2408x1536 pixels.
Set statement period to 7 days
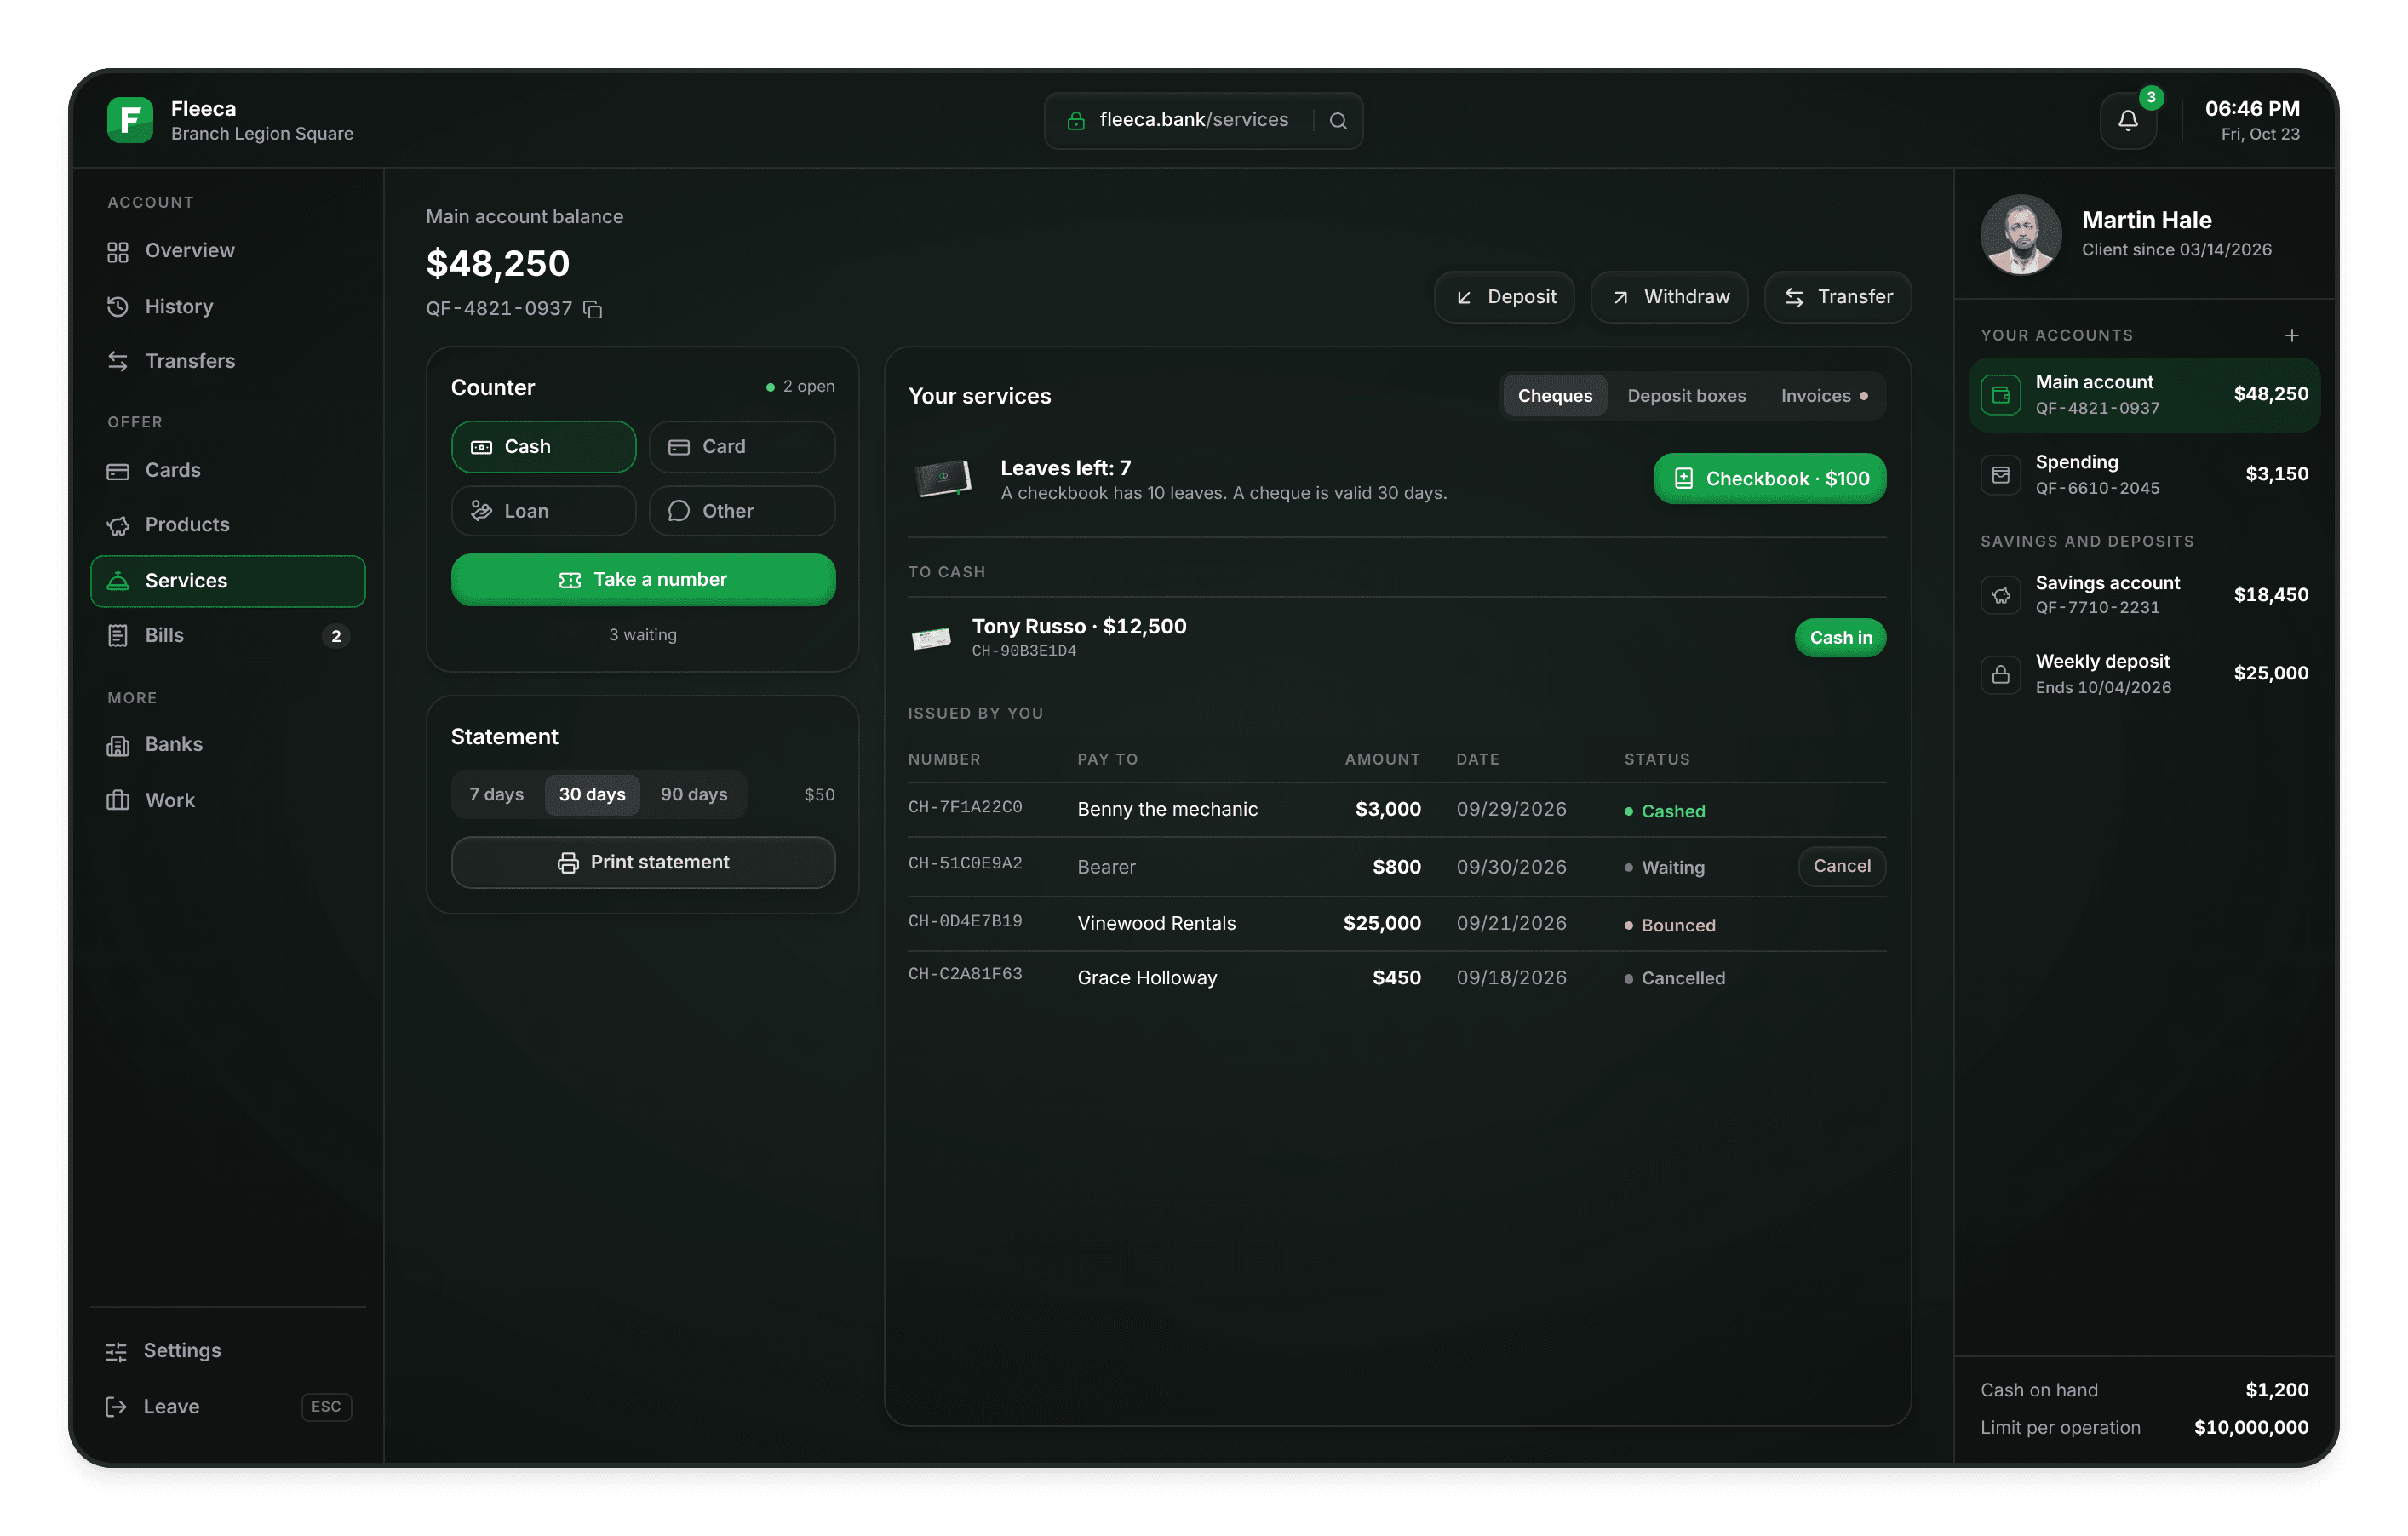[496, 795]
